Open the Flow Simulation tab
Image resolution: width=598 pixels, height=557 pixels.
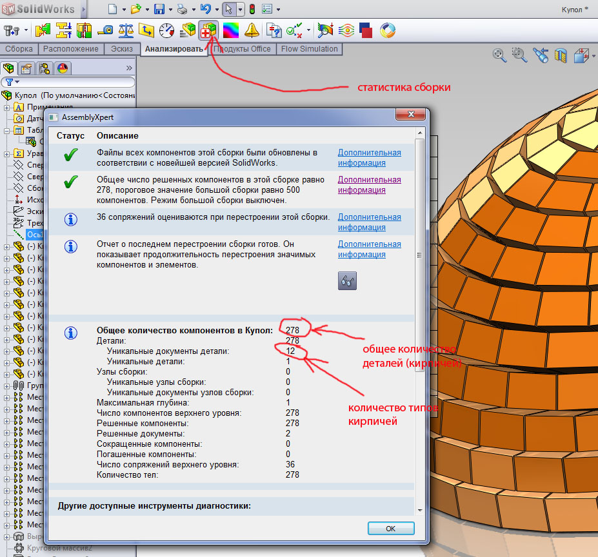point(309,49)
